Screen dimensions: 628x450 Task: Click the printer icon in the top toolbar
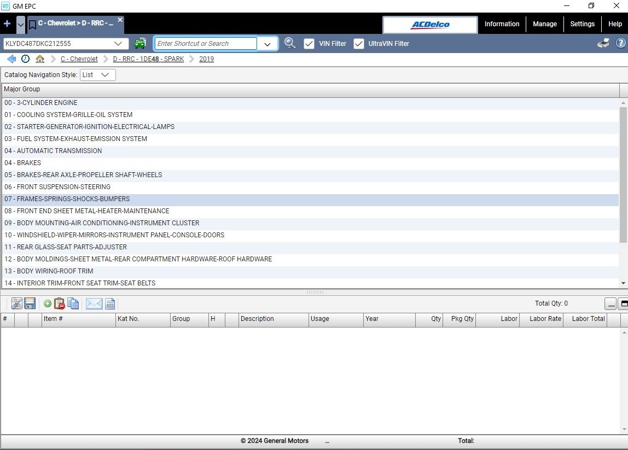coord(603,43)
